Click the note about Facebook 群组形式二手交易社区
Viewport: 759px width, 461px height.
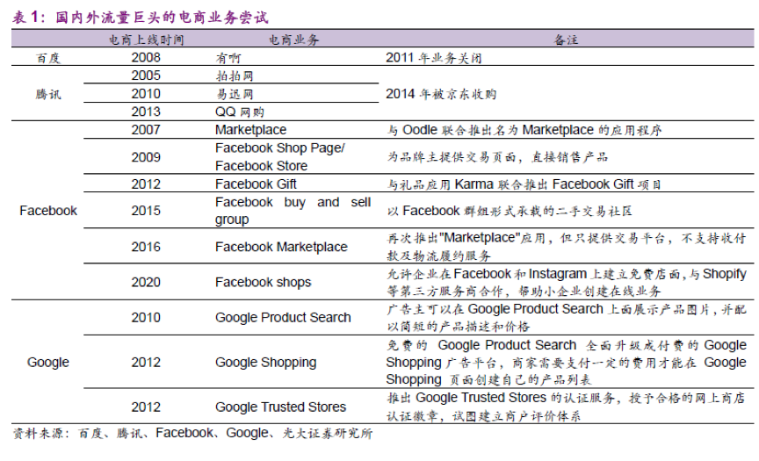(510, 211)
